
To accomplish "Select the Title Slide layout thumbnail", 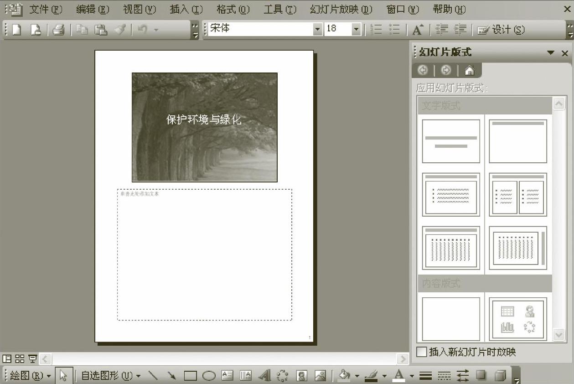I will (451, 141).
